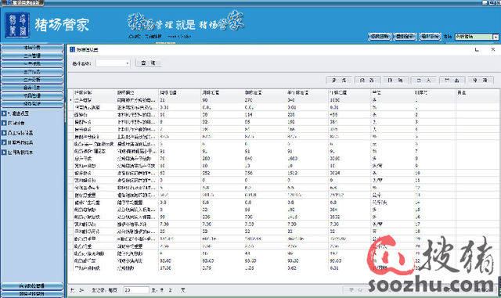Screen dimensions: 501x298
Task: Open the 猪场 farm selector dropdown in header
Action: pos(496,37)
